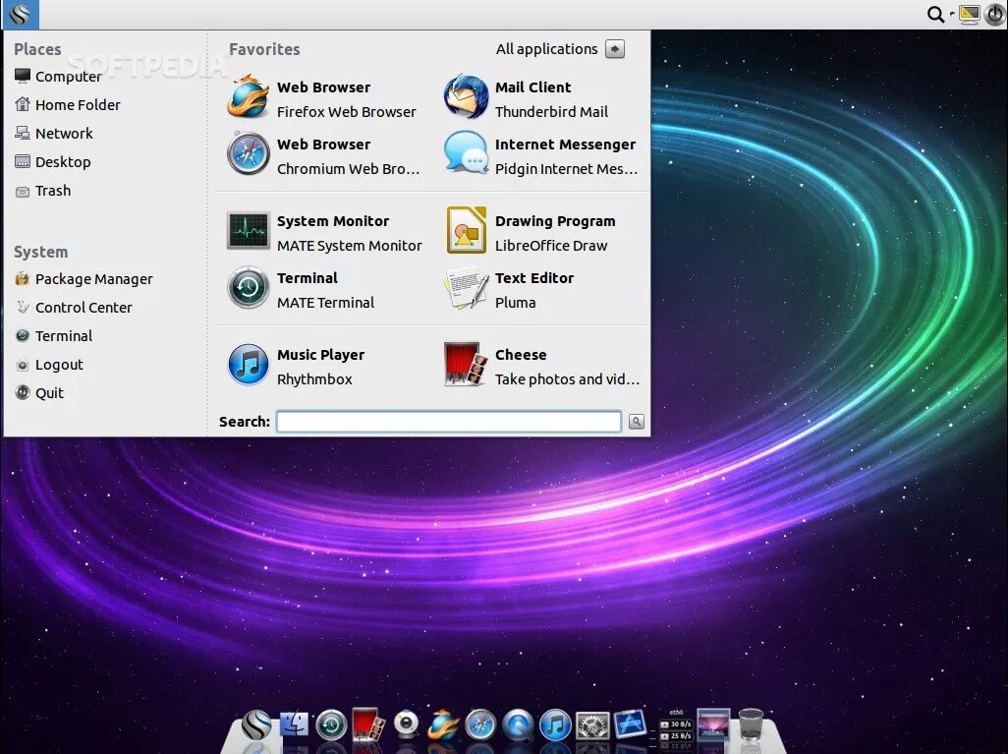Click the power button in top panel
The image size is (1008, 754).
click(x=995, y=14)
